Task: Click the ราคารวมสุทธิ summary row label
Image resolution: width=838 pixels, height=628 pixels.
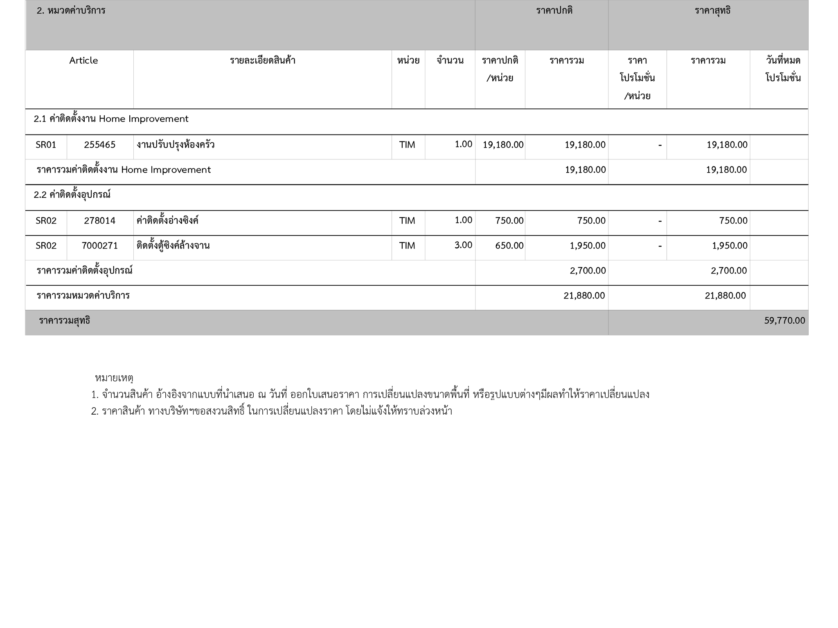Action: [65, 321]
